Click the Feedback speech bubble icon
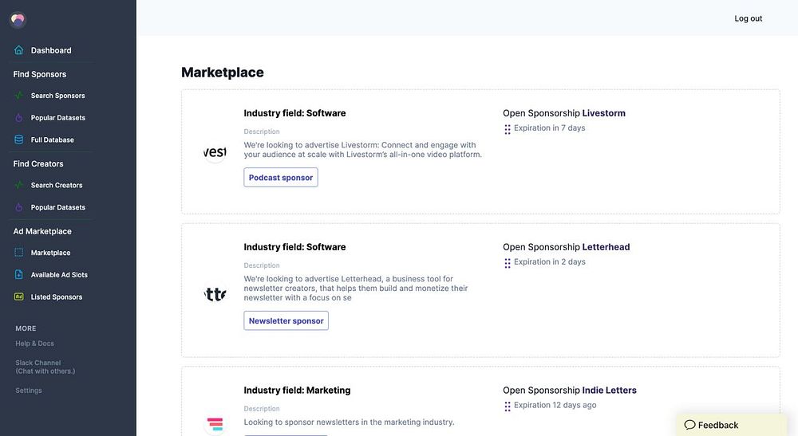This screenshot has width=798, height=436. (689, 425)
